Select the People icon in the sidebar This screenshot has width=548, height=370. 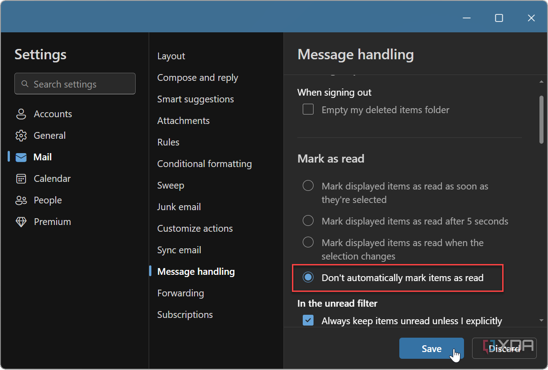pos(21,200)
